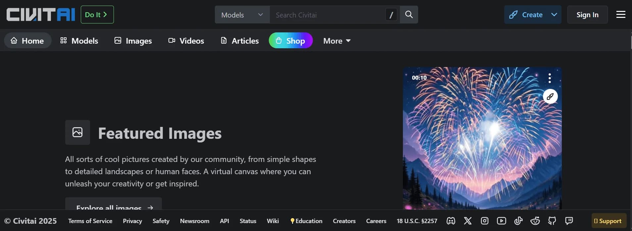The height and width of the screenshot is (231, 632).
Task: Focus the Search Civitai input field
Action: pos(328,15)
